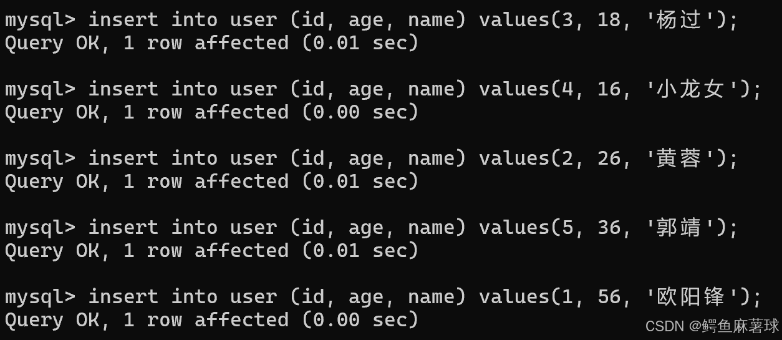Click the values(5, 36 text
782x340 pixels.
550,228
